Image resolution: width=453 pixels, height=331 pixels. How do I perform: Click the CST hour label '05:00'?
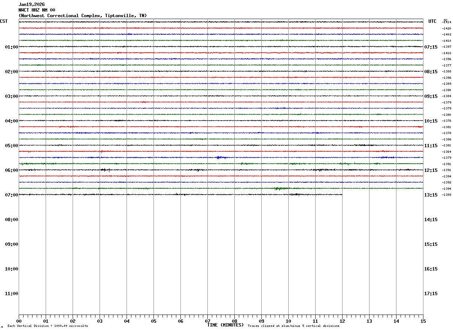coord(12,146)
